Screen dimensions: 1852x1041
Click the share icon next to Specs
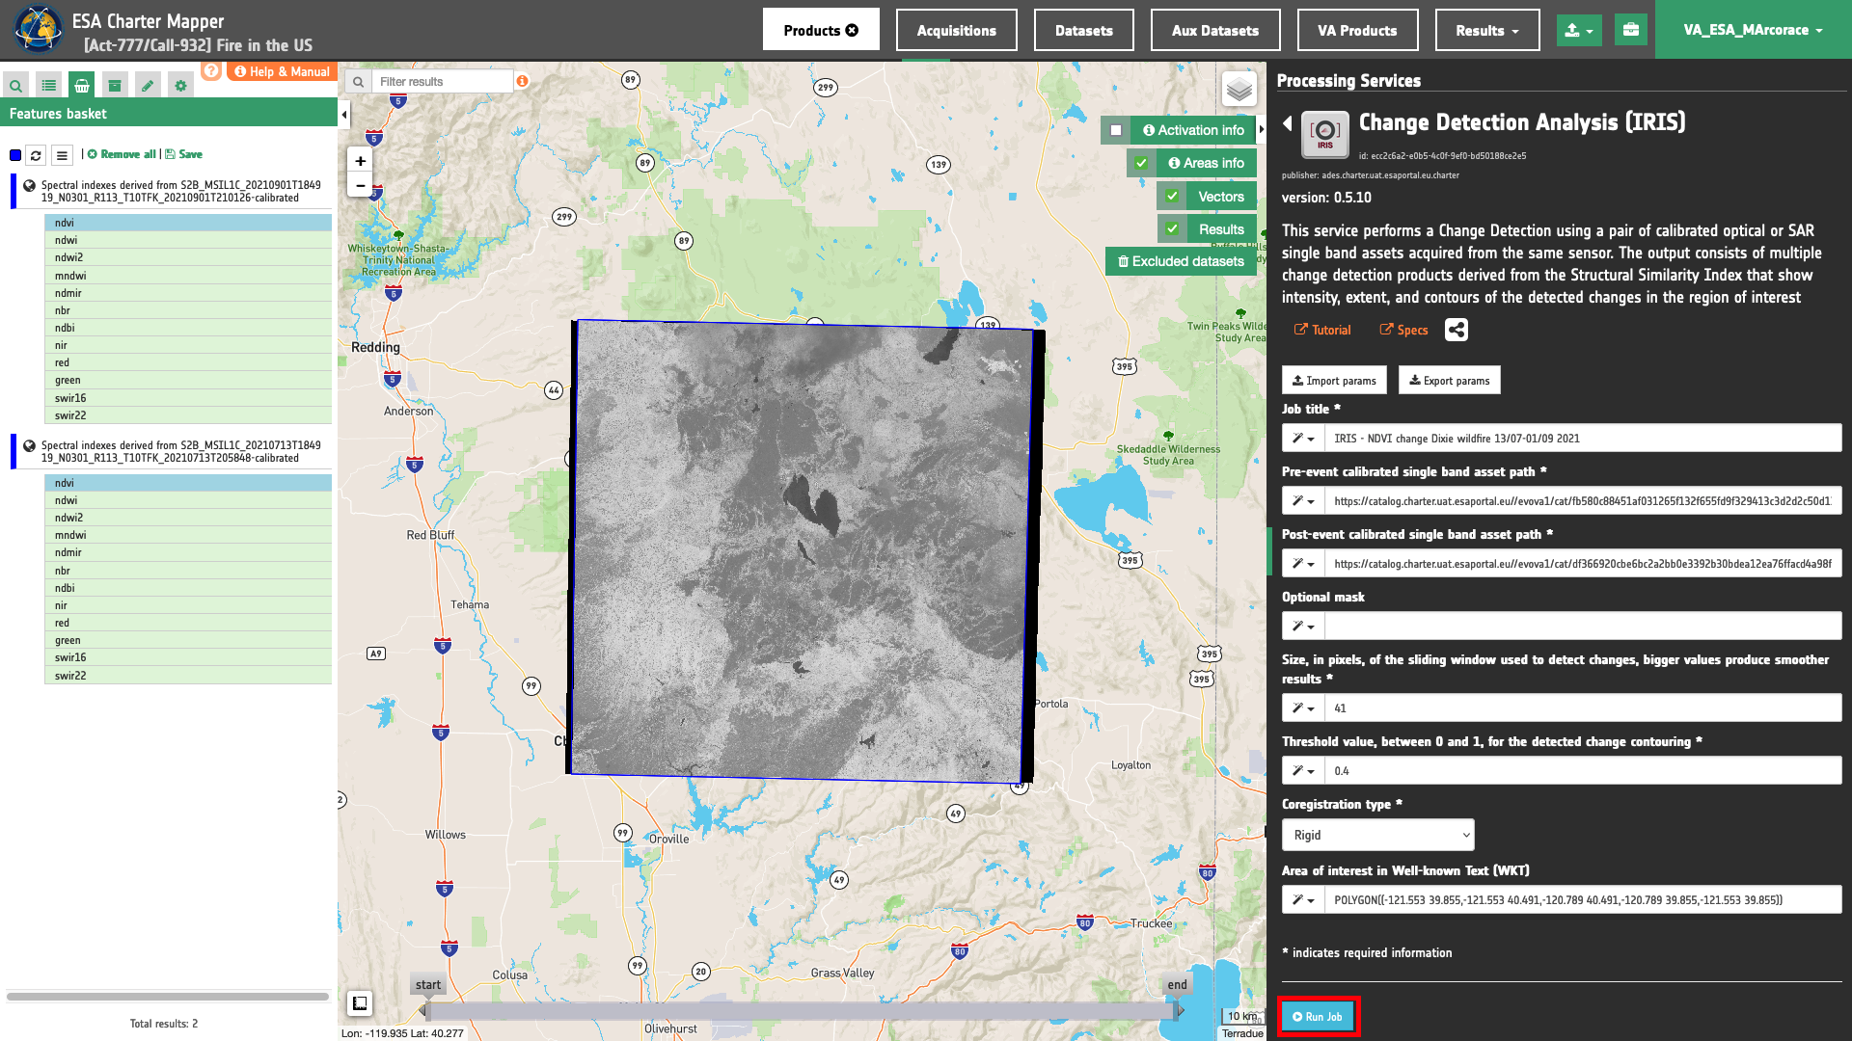point(1457,330)
